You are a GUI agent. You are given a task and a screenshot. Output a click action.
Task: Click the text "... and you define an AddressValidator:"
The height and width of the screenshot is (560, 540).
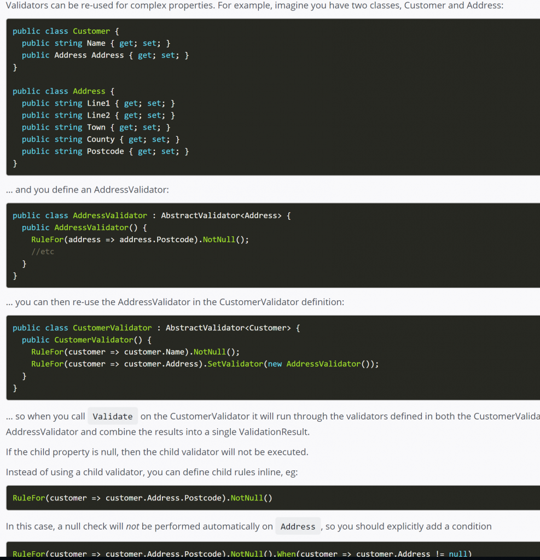(87, 190)
